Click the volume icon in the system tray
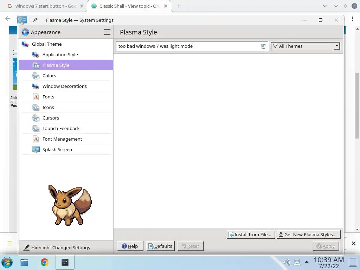The width and height of the screenshot is (360, 270). coord(286,262)
